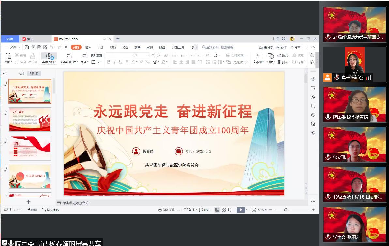The height and width of the screenshot is (246, 389).
Task: Select the 格式刷 format painter tool
Action: [x=33, y=56]
